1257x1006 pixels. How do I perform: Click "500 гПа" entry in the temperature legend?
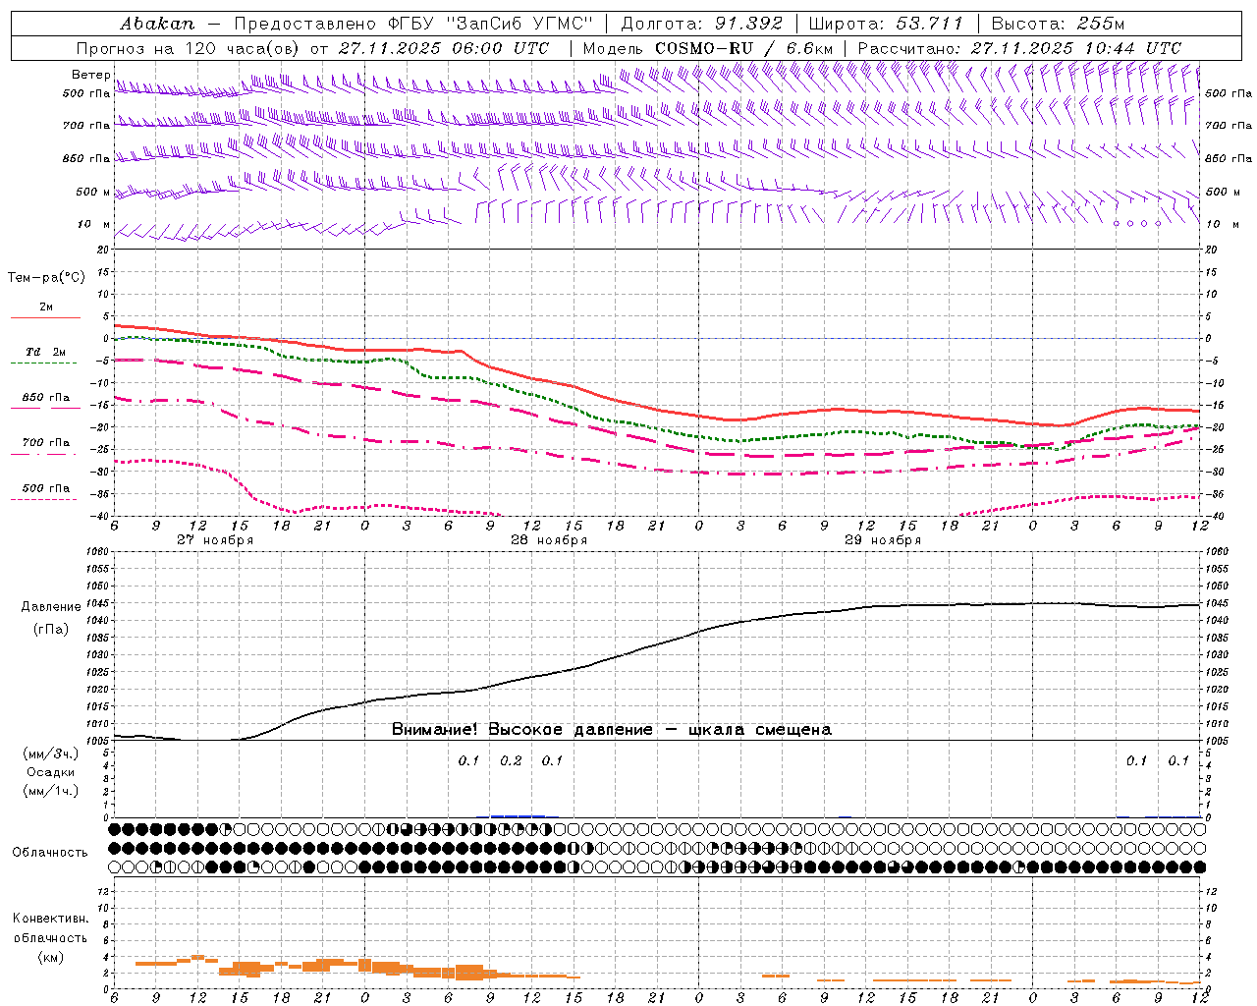point(46,488)
